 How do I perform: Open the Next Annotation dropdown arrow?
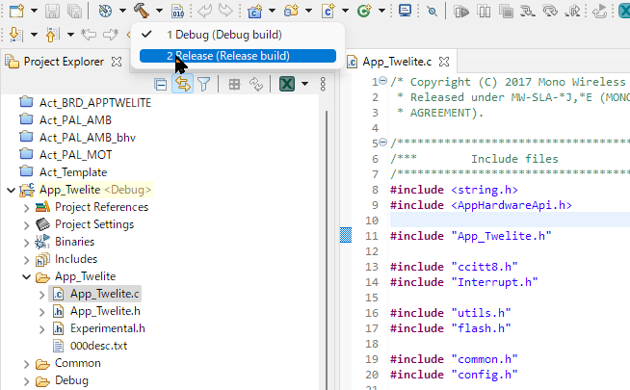click(x=34, y=35)
